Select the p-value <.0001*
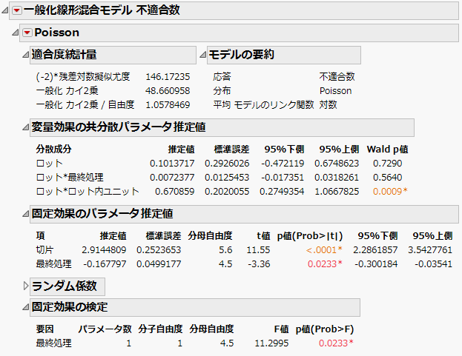Viewport: 462px width, 356px height. pyautogui.click(x=324, y=250)
